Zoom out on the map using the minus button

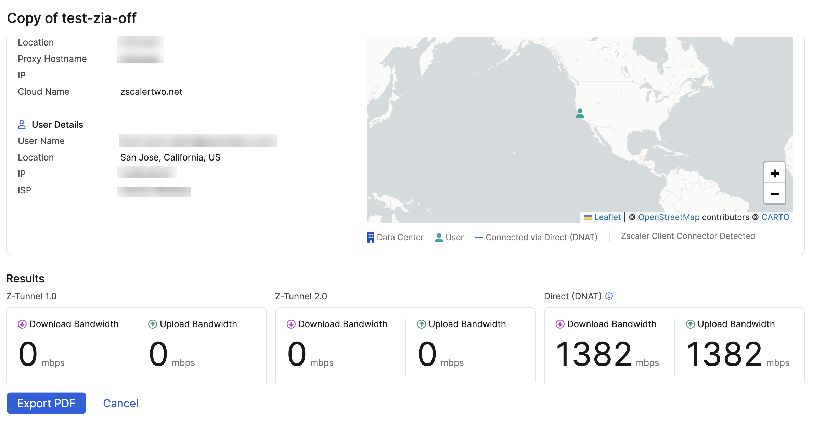click(774, 194)
